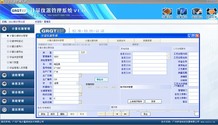The height and width of the screenshot is (125, 218).
Task: Collapse 计量仪器管理 with its arrow icon
Action: click(4, 28)
